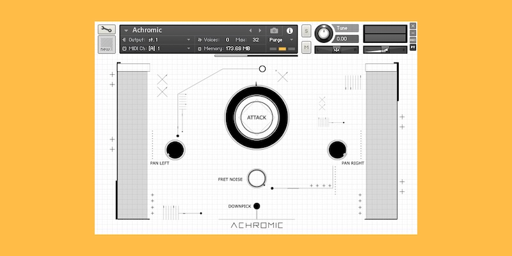Viewport: 512px width, 256px height.
Task: Close the instrument with the X button
Action: point(413,26)
